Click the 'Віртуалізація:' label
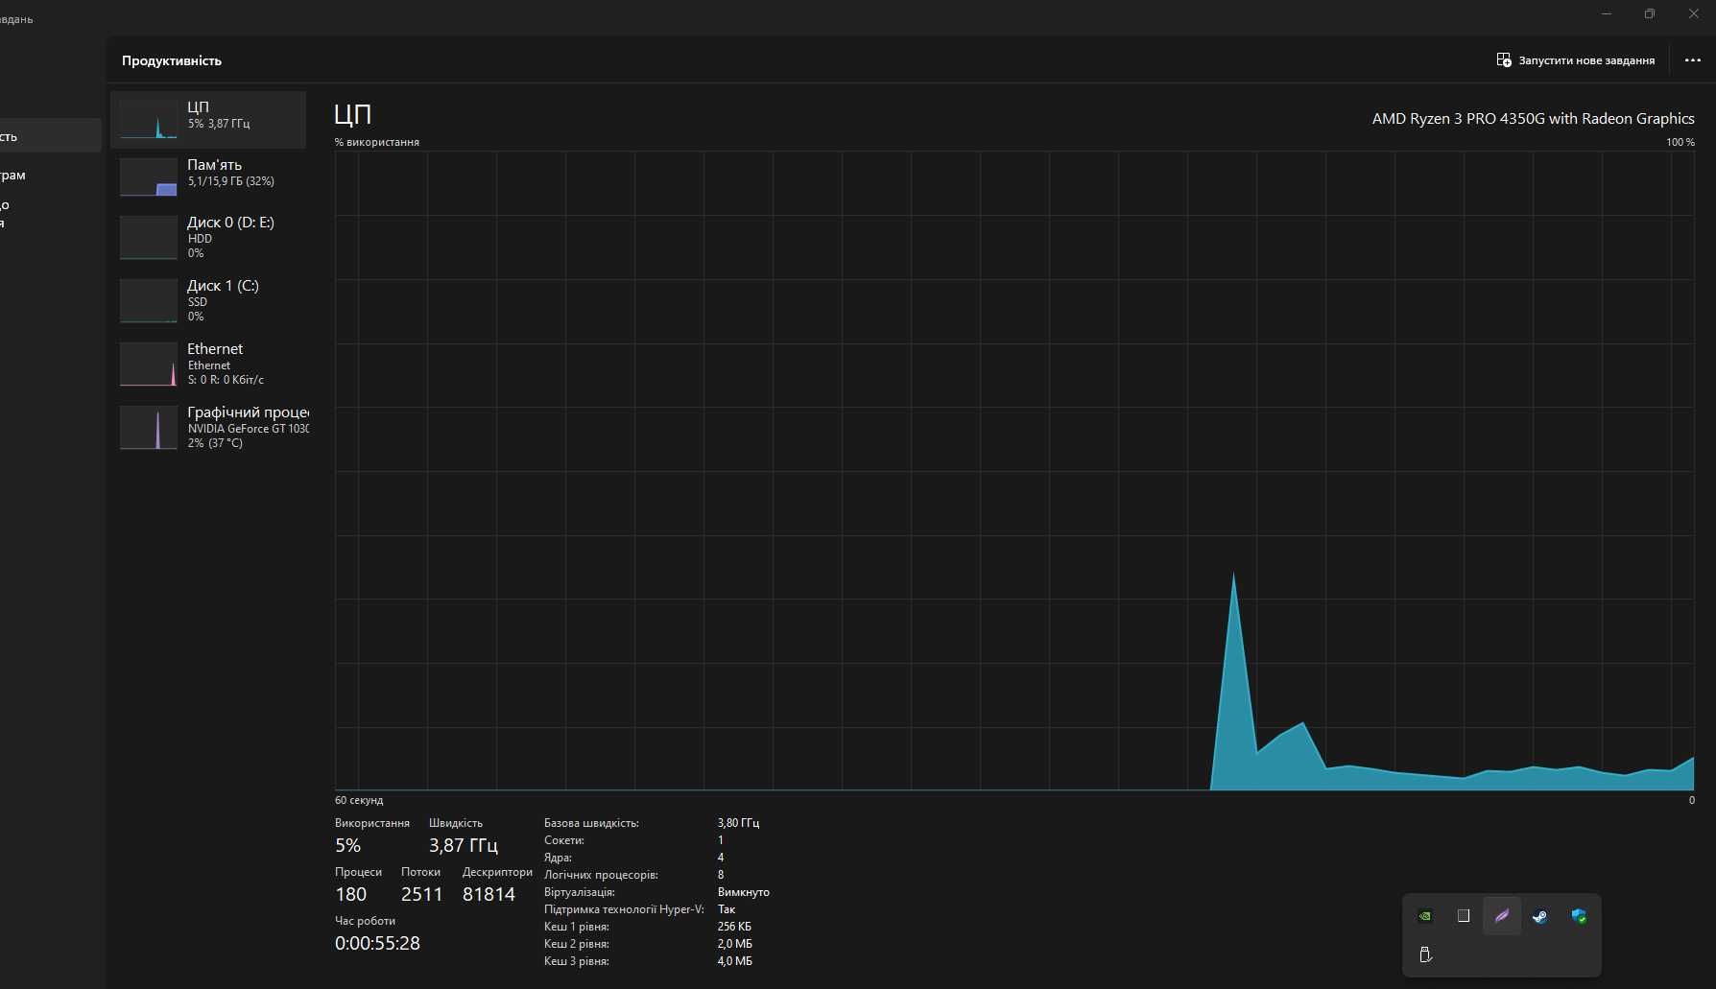Image resolution: width=1716 pixels, height=989 pixels. [580, 892]
